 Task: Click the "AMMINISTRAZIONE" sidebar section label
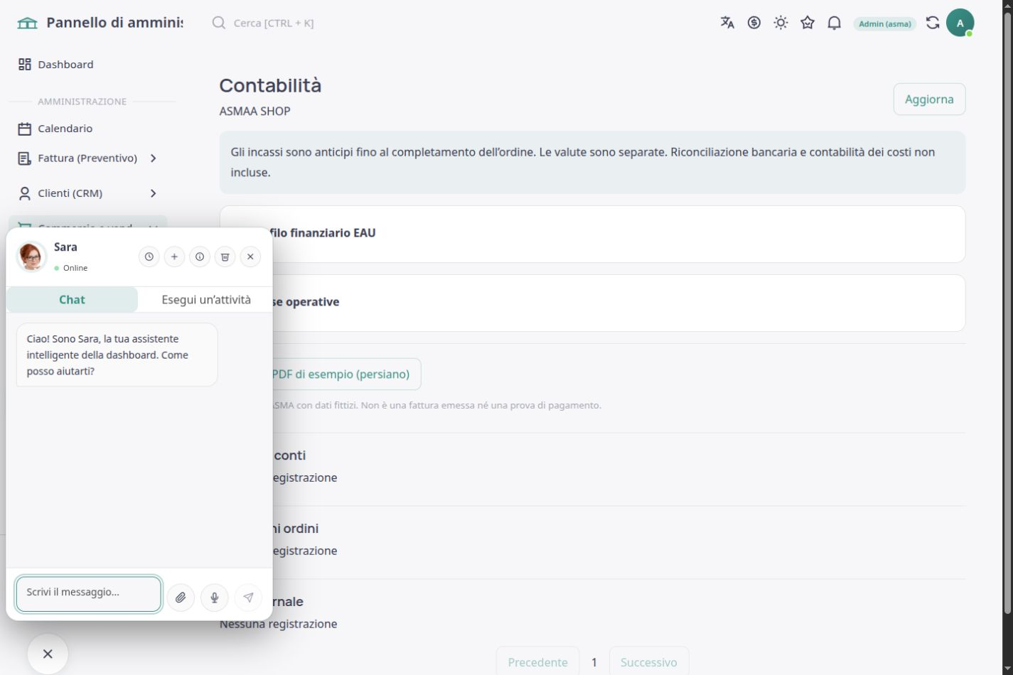click(82, 102)
